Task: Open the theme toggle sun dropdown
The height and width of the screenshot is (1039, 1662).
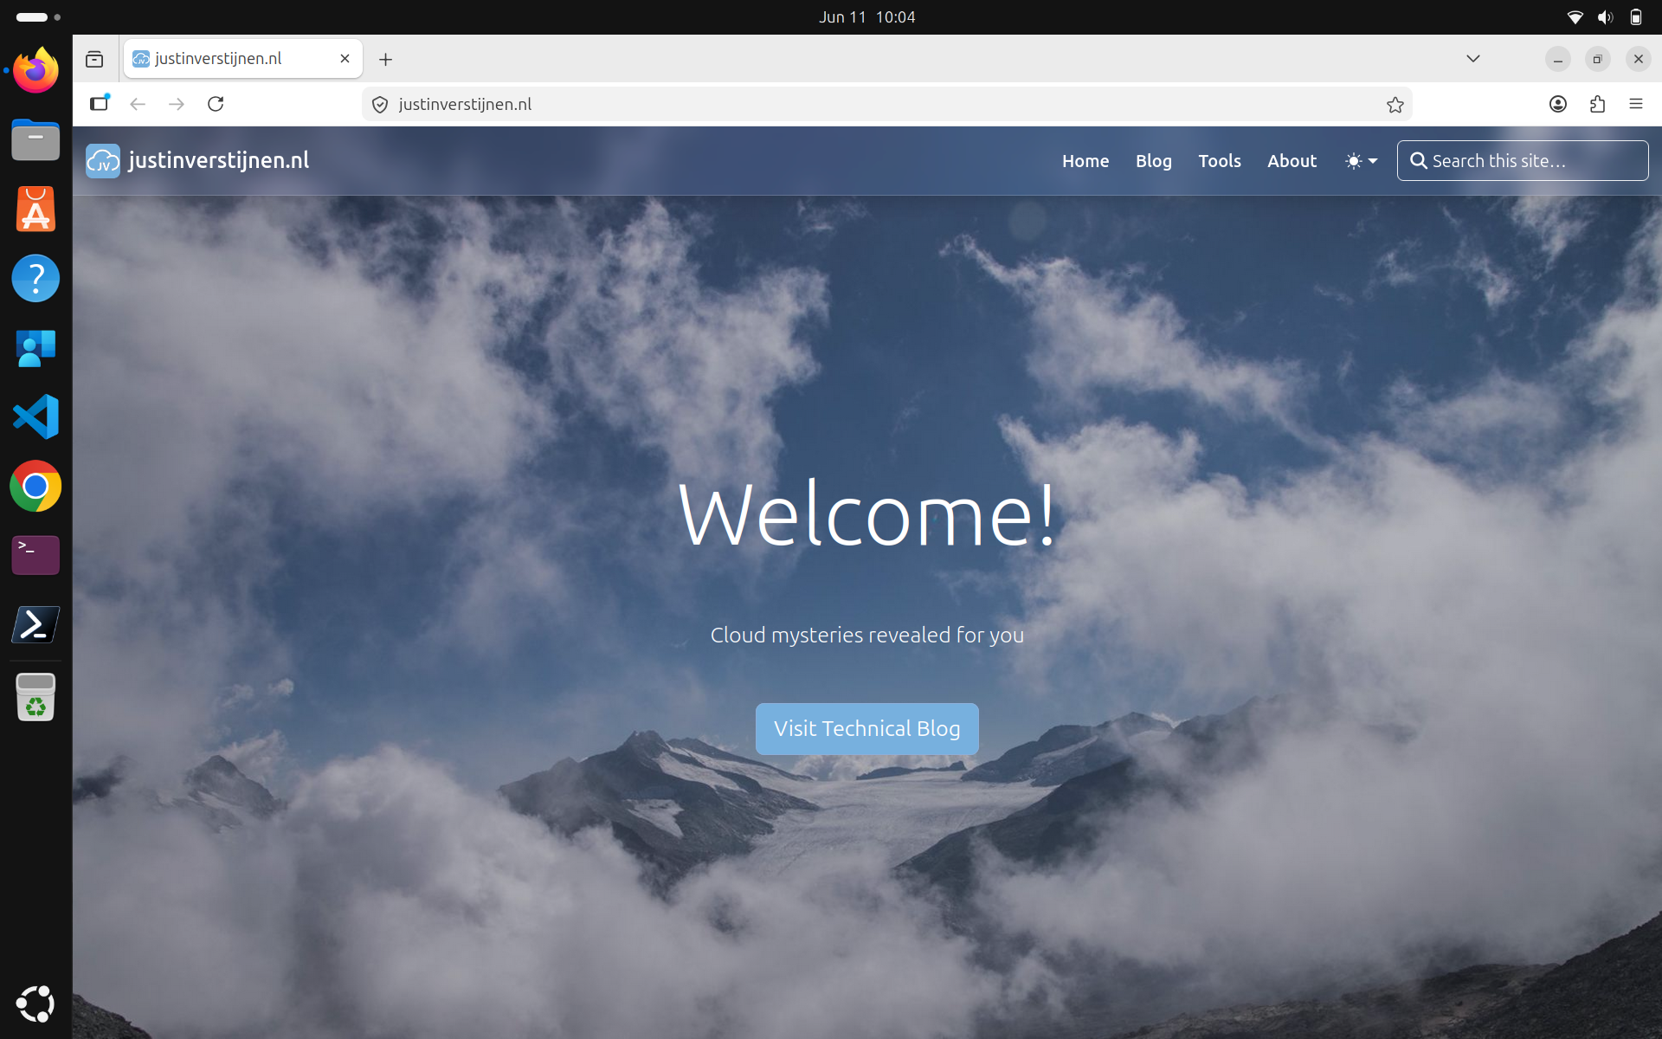Action: 1361,161
